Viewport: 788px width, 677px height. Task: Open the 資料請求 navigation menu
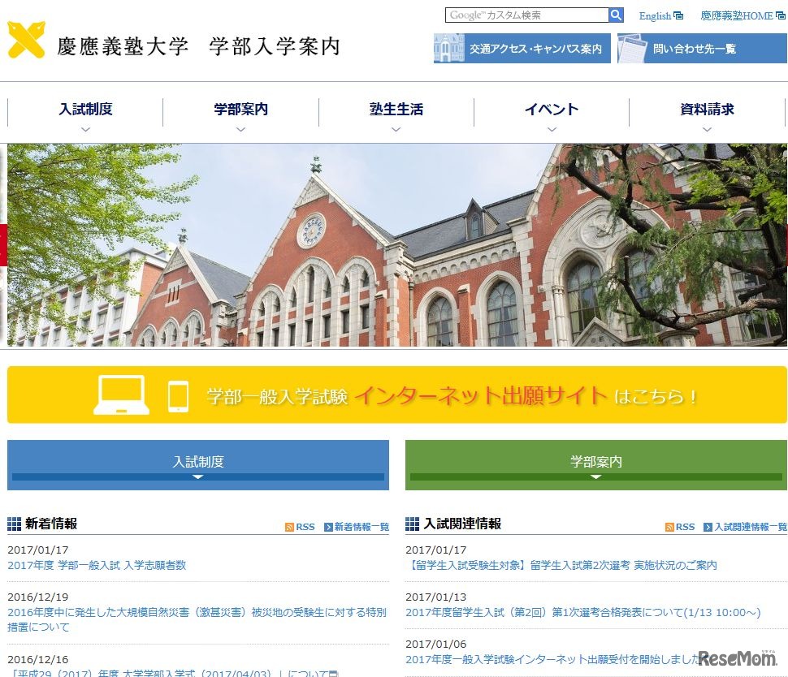pos(707,109)
